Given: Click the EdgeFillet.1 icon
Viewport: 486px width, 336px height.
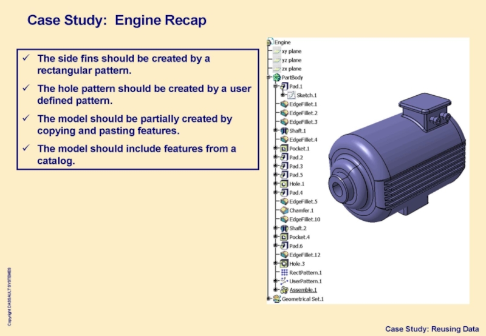Looking at the screenshot, I should point(284,104).
